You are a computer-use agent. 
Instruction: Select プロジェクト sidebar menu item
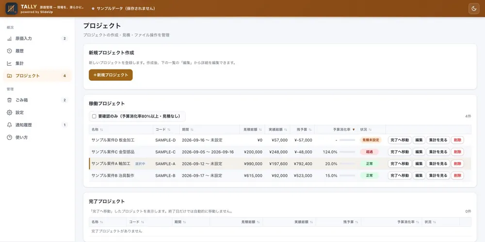pos(37,76)
